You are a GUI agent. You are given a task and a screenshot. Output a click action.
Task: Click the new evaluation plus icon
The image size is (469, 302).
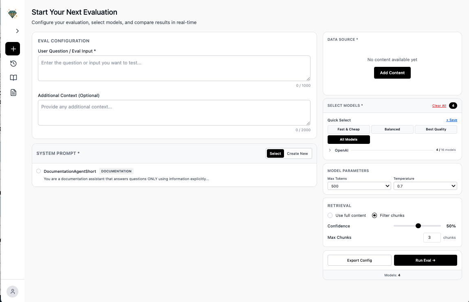pyautogui.click(x=12, y=48)
